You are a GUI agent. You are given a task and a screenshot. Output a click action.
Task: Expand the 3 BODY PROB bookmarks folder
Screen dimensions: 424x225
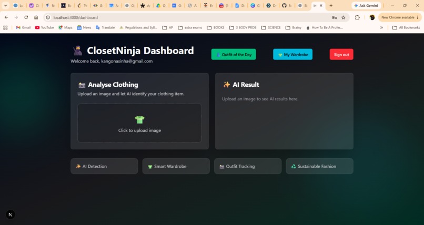(x=243, y=27)
